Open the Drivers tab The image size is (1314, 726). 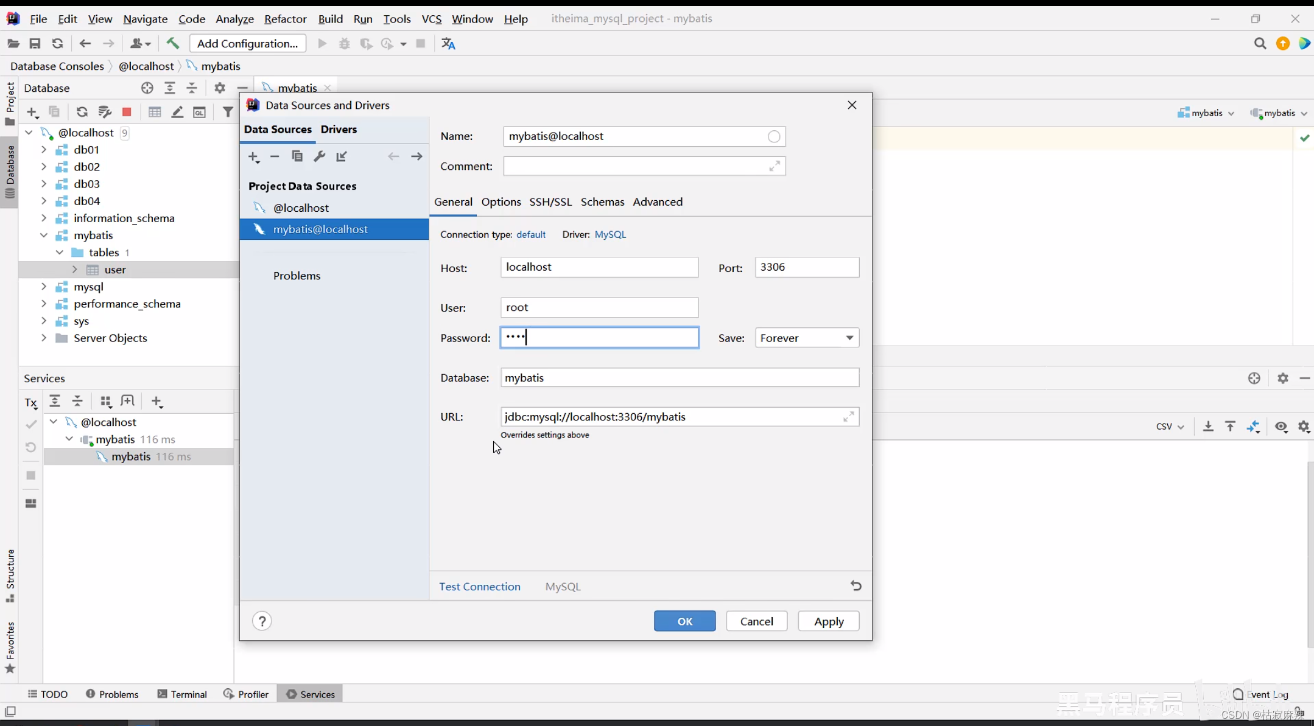(339, 130)
